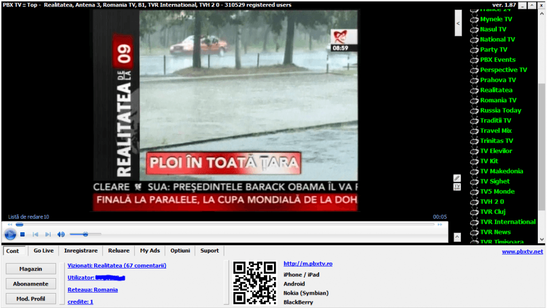The width and height of the screenshot is (547, 308).
Task: Select TV Elevilor channel
Action: point(496,151)
